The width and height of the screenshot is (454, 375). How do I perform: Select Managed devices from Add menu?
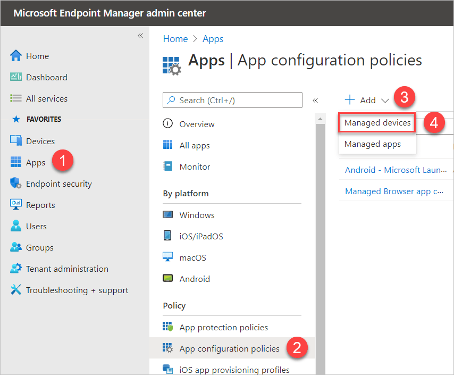(377, 123)
